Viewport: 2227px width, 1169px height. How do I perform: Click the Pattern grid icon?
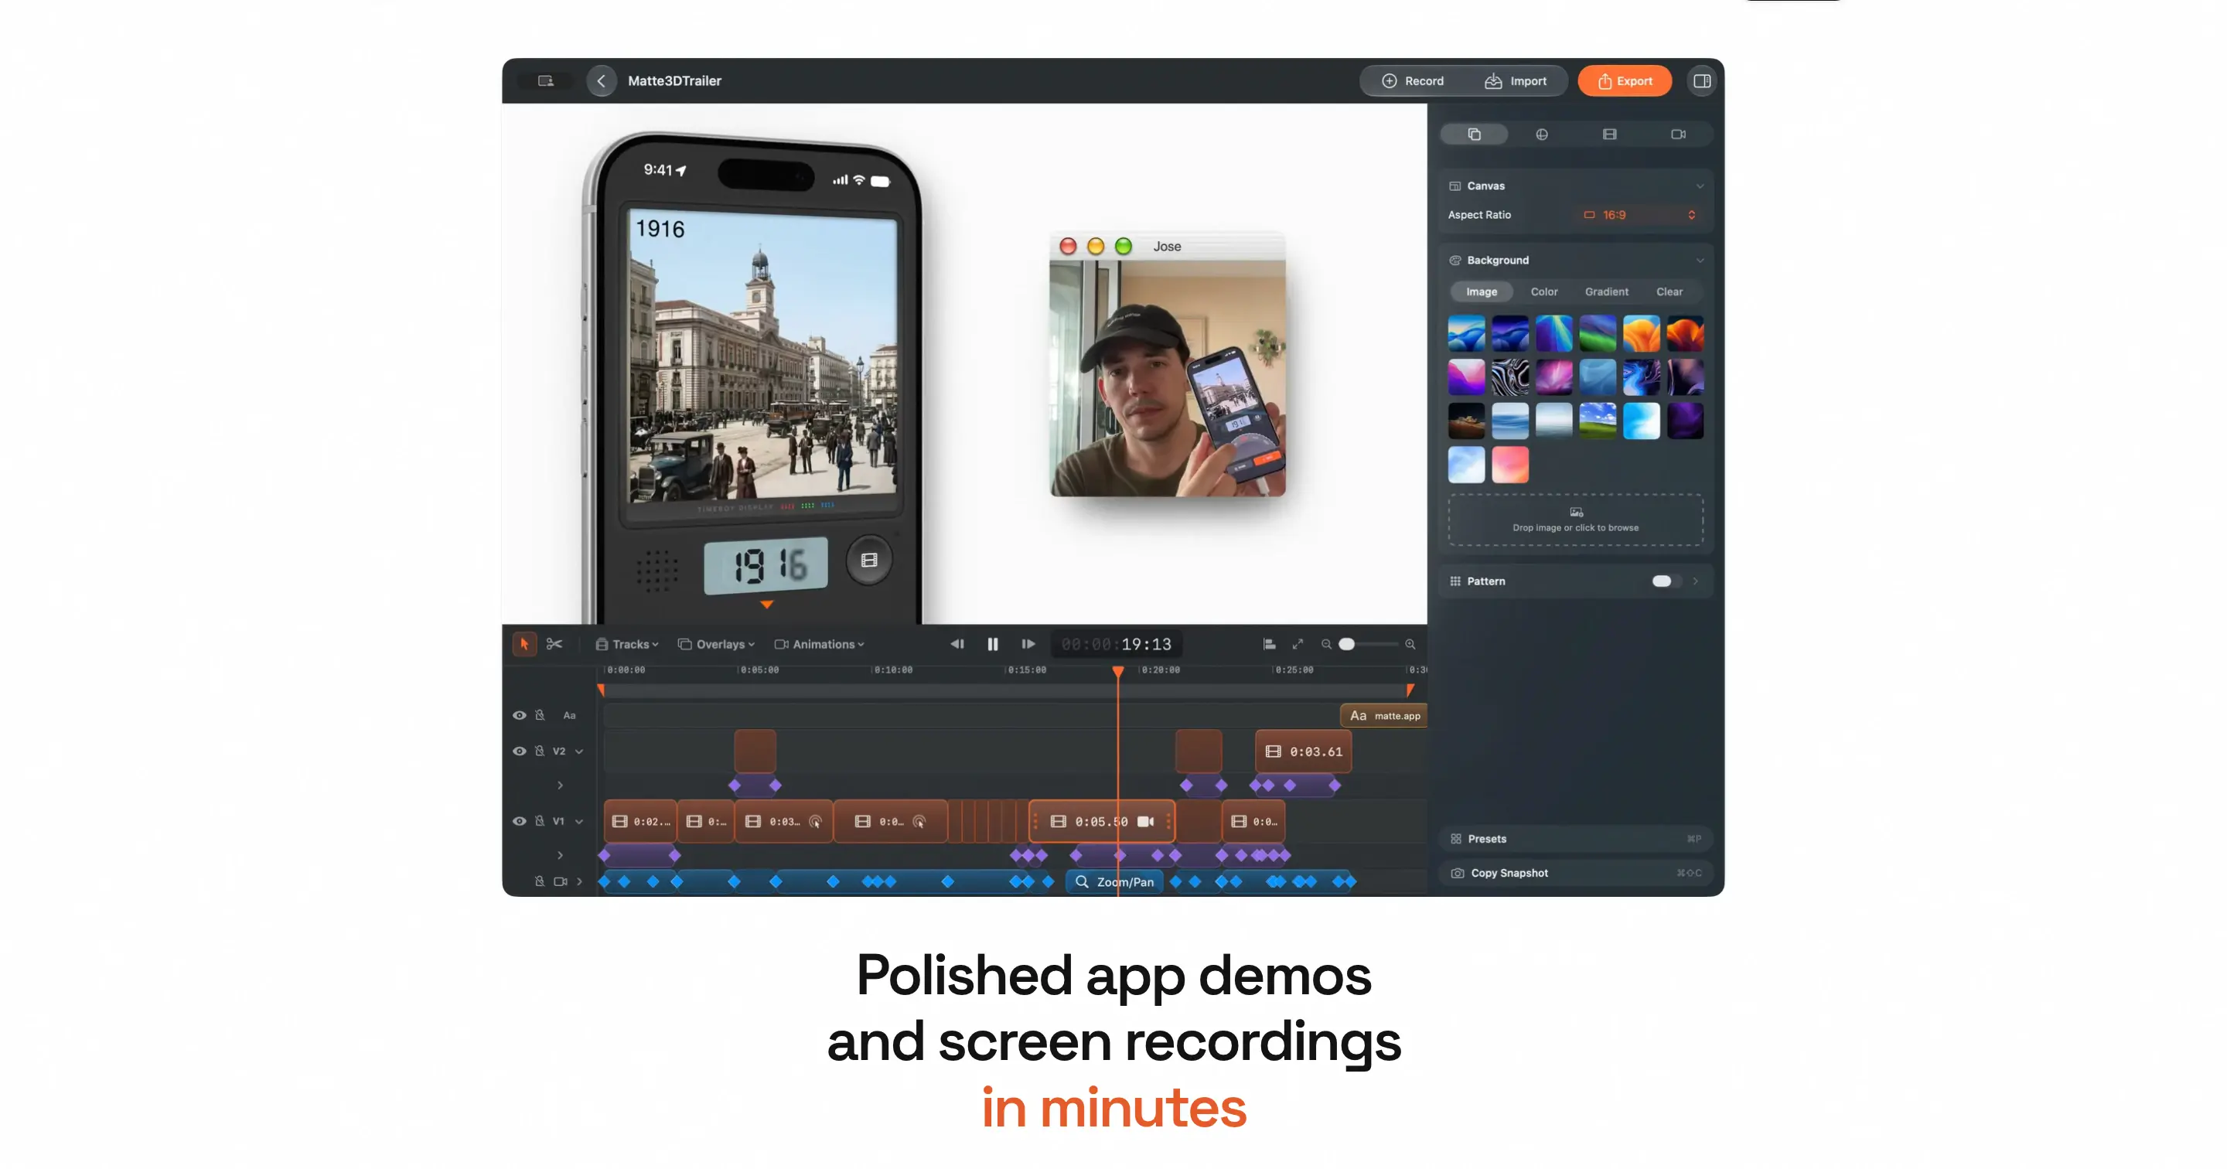coord(1455,581)
